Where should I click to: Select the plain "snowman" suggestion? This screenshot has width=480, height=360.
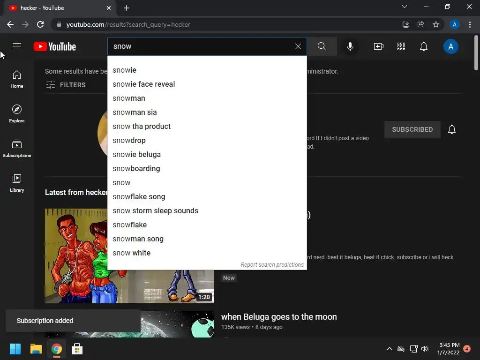tap(207, 98)
